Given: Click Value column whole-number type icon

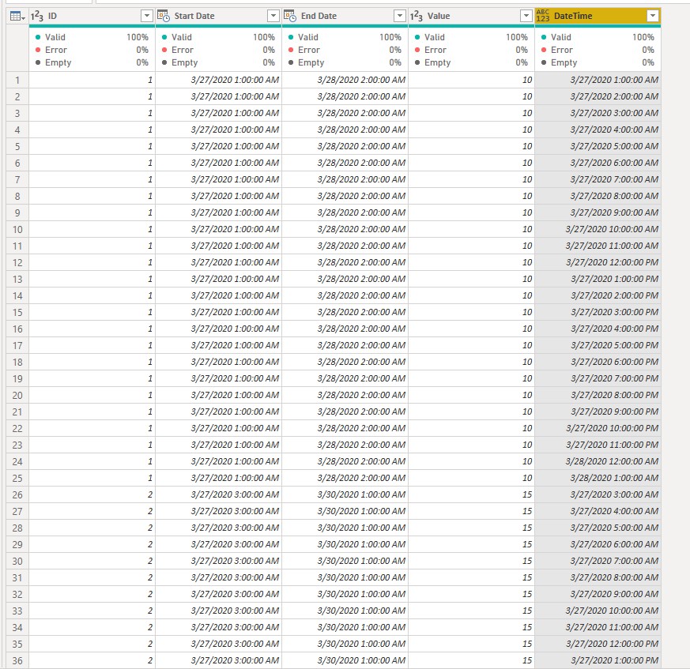Looking at the screenshot, I should (x=417, y=17).
